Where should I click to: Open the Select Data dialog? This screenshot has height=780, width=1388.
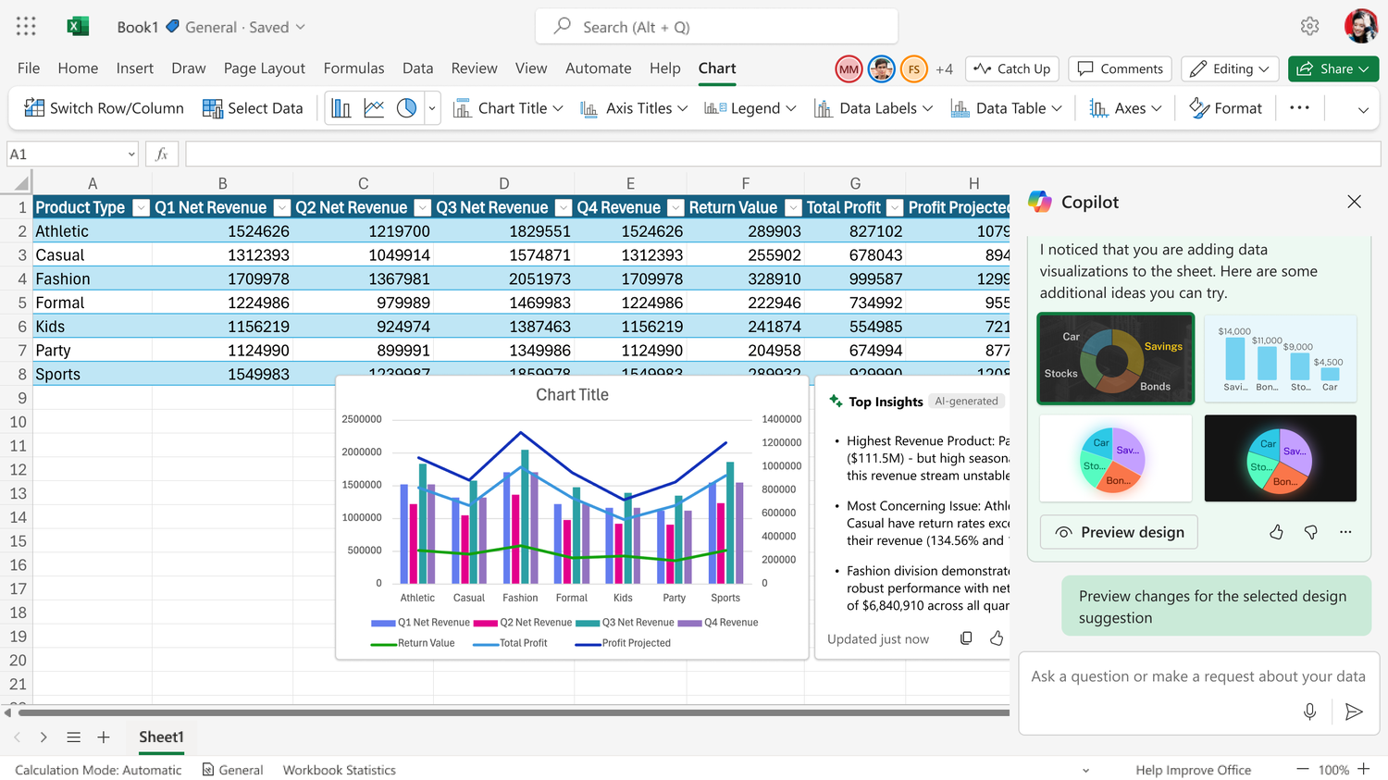point(253,108)
